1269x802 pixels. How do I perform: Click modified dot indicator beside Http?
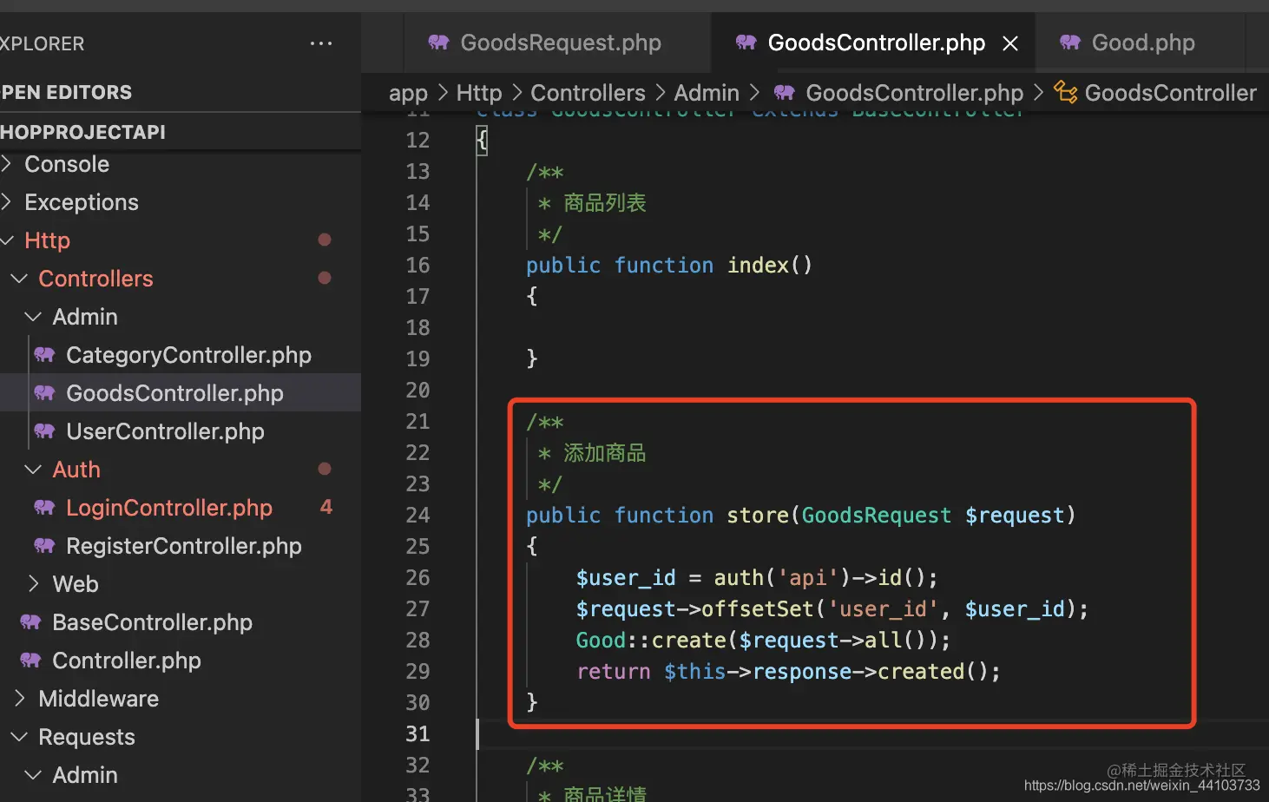pyautogui.click(x=325, y=240)
